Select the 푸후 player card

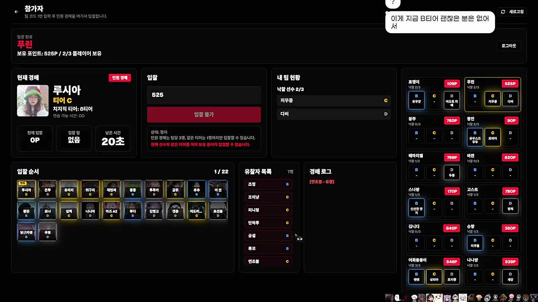pos(47,232)
